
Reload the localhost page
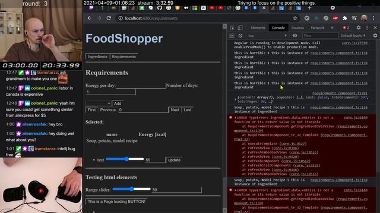tap(109, 18)
